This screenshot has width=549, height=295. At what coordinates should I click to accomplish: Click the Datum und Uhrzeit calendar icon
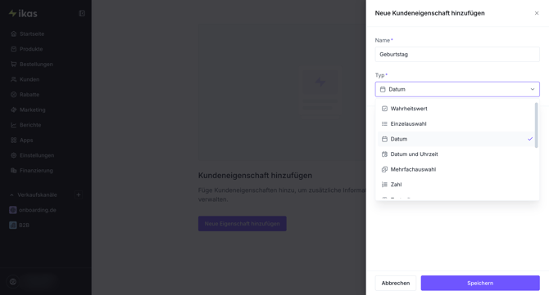(x=384, y=154)
